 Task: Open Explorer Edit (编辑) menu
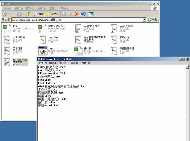pyautogui.click(x=18, y=8)
